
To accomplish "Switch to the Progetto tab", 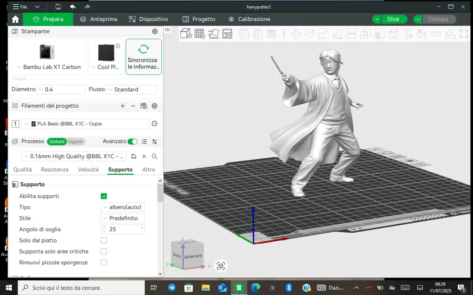I will point(199,19).
